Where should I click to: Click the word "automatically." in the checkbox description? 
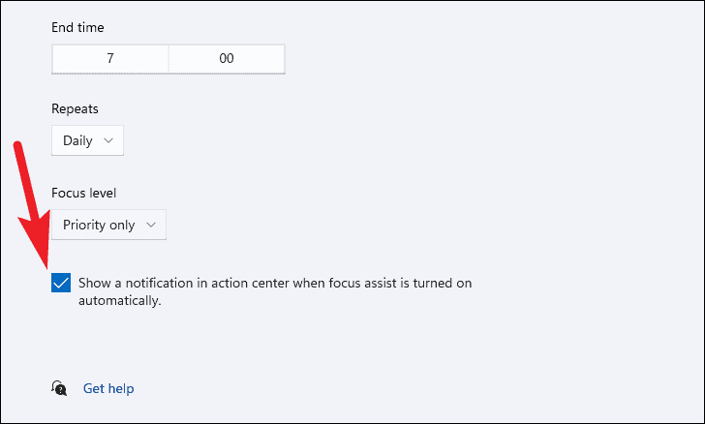click(x=119, y=301)
